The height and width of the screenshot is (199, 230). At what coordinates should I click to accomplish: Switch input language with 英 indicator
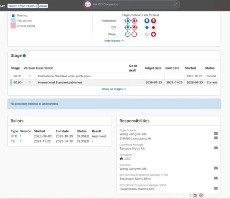pos(195,195)
